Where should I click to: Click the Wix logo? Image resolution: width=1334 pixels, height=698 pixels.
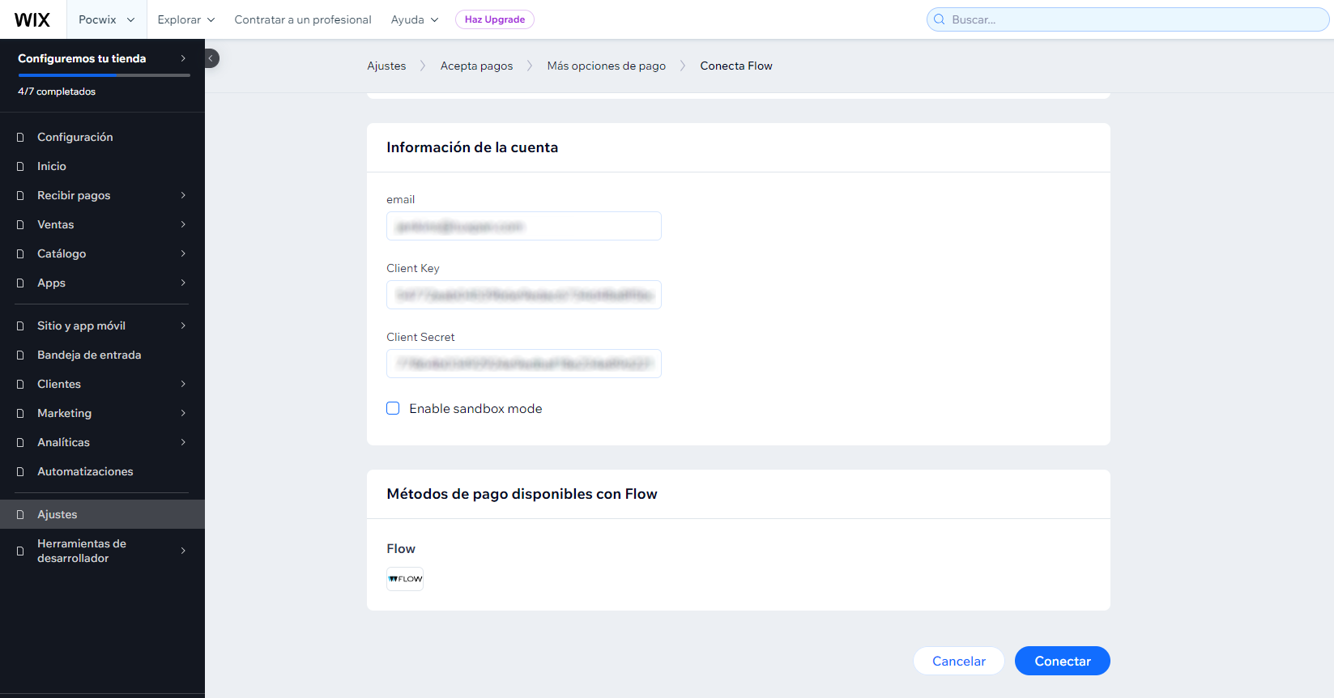click(x=32, y=19)
